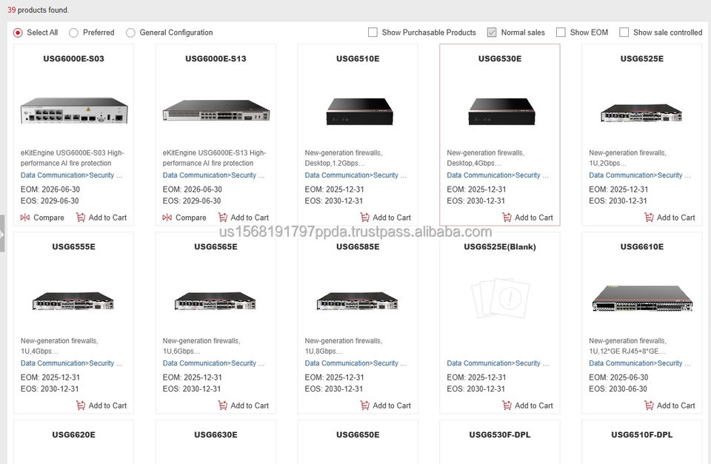This screenshot has height=464, width=711.
Task: Click the USG6510F-DPL product heading
Action: (642, 434)
